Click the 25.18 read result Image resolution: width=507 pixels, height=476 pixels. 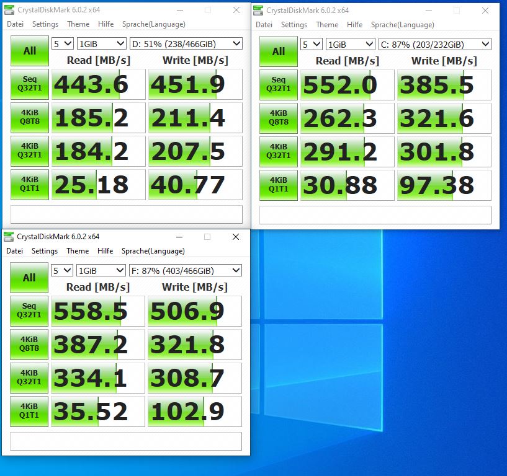point(98,185)
